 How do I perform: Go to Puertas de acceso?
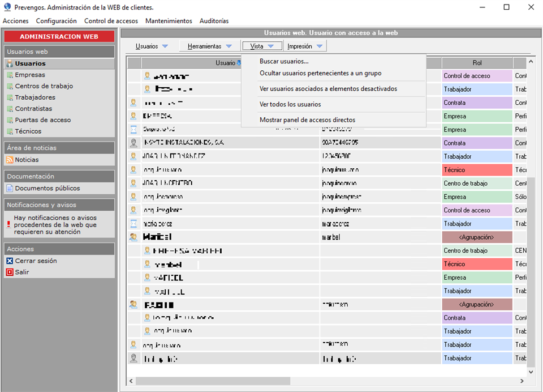[x=43, y=120]
